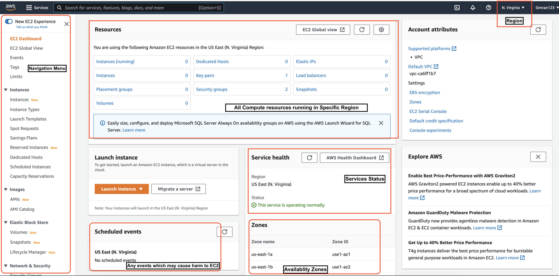
Task: Open Capacity Reservations in the sidebar
Action: click(32, 176)
